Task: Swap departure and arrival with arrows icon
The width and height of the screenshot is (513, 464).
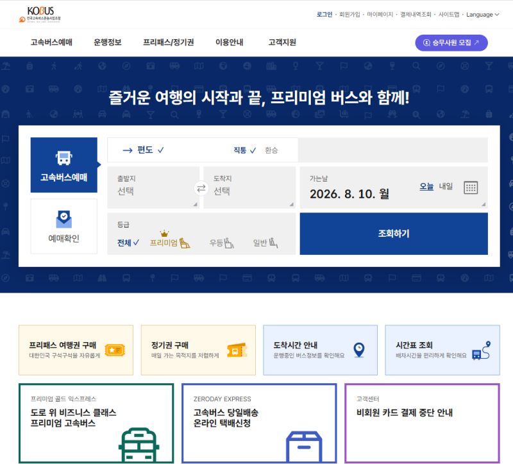Action: 201,188
